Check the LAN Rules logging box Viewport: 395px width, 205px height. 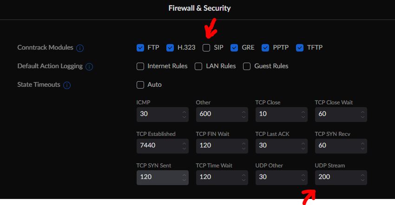click(x=198, y=66)
